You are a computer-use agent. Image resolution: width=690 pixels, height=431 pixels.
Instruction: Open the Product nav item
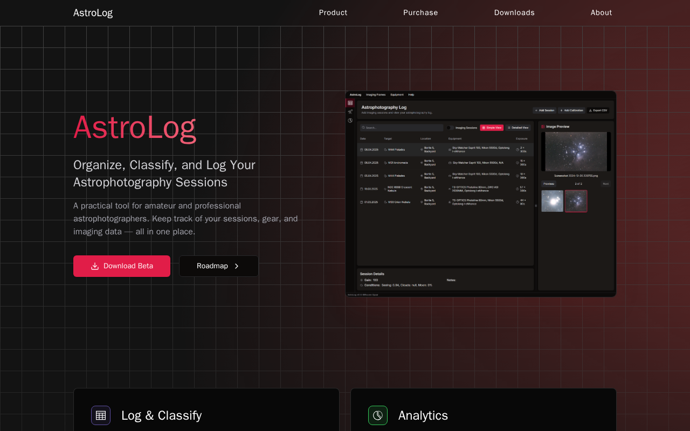pos(333,12)
